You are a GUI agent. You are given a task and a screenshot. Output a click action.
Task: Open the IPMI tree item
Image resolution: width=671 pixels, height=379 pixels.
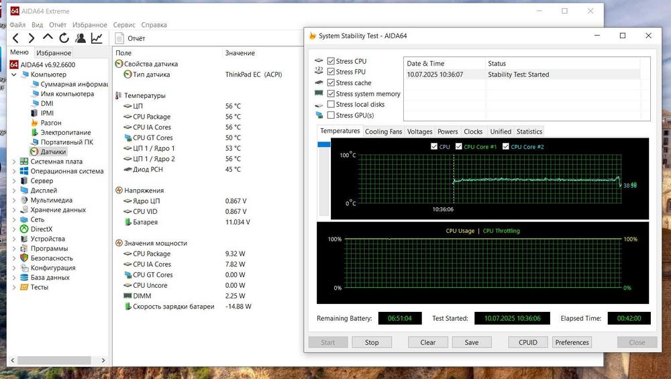pyautogui.click(x=47, y=113)
